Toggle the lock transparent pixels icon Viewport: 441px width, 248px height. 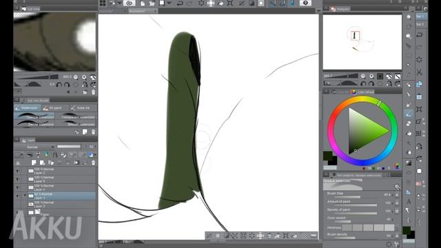point(63,154)
